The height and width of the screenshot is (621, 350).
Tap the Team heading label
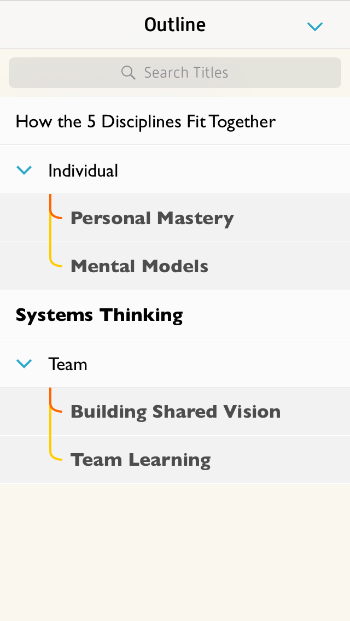point(68,364)
